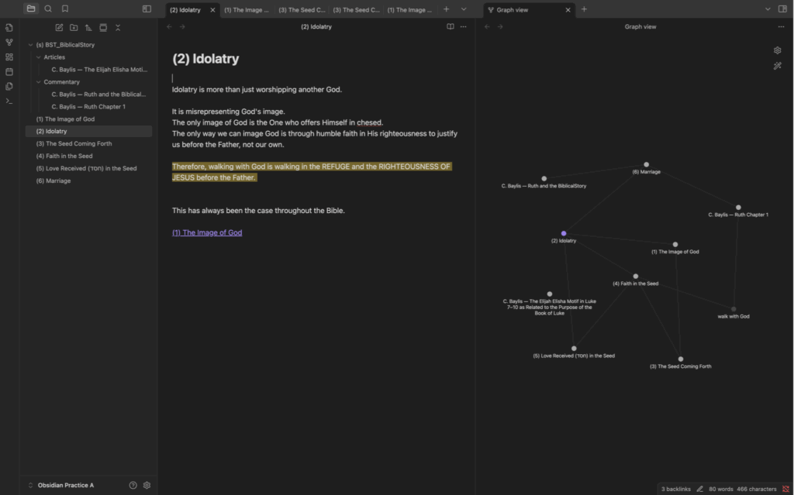
Task: Click the graph animation wand icon
Action: [777, 66]
